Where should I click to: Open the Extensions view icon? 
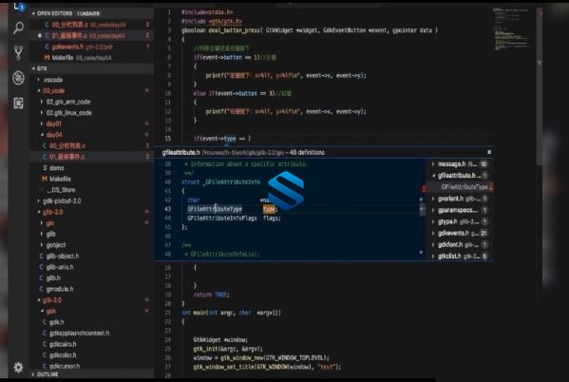tap(18, 104)
